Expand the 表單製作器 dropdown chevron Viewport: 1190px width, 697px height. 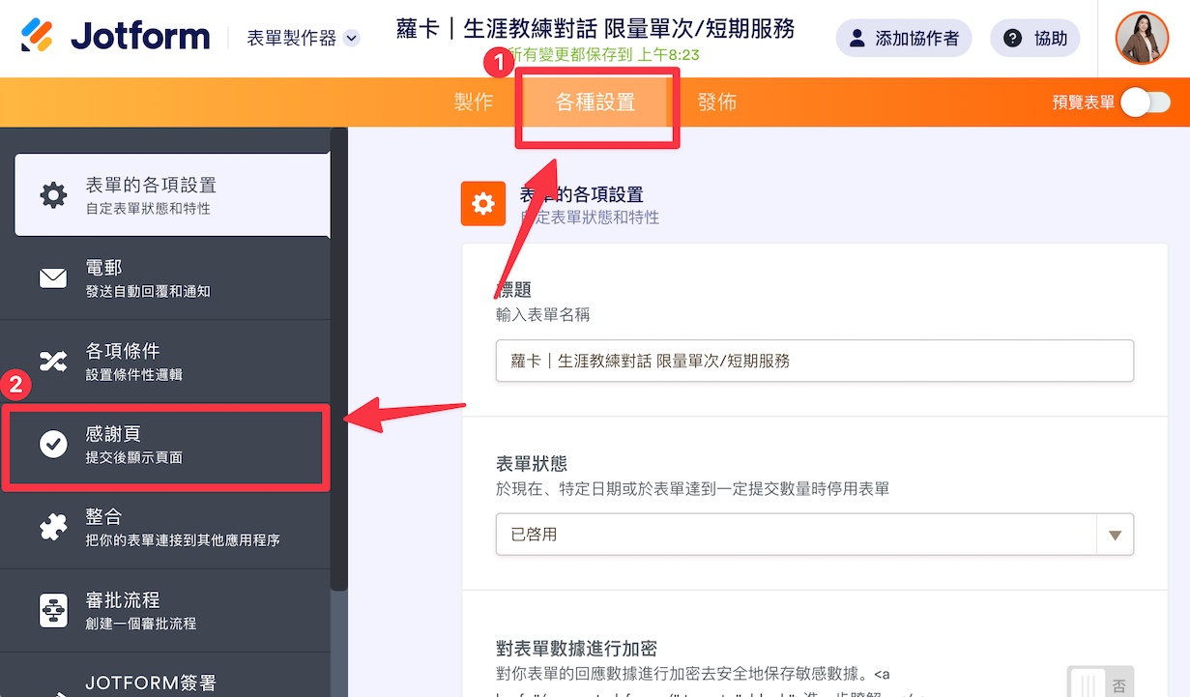click(x=352, y=39)
